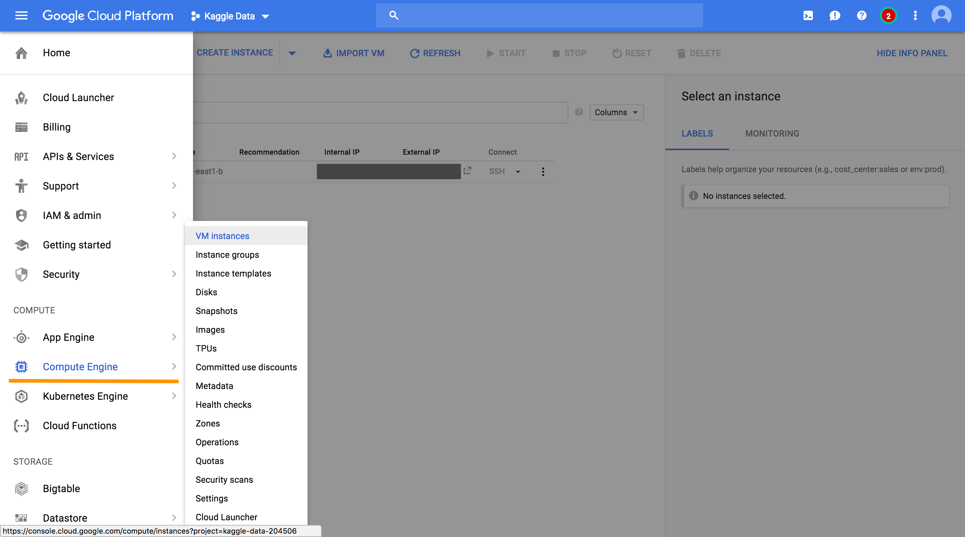Image resolution: width=965 pixels, height=537 pixels.
Task: Open Snapshots from the submenu
Action: pos(246,311)
